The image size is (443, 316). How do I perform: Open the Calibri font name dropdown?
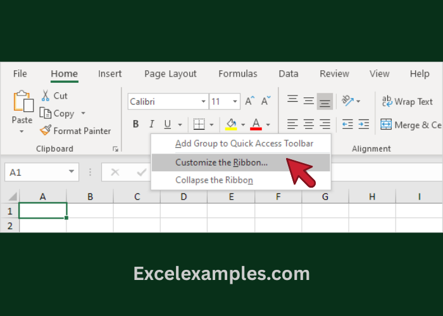pyautogui.click(x=203, y=101)
